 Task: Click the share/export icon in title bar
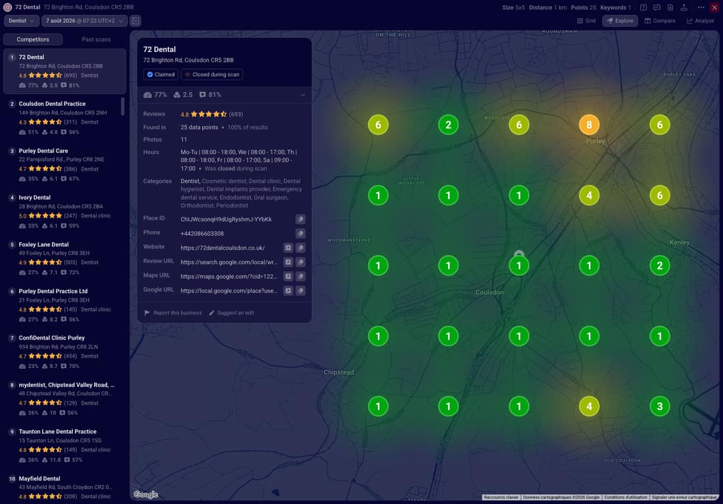(684, 7)
